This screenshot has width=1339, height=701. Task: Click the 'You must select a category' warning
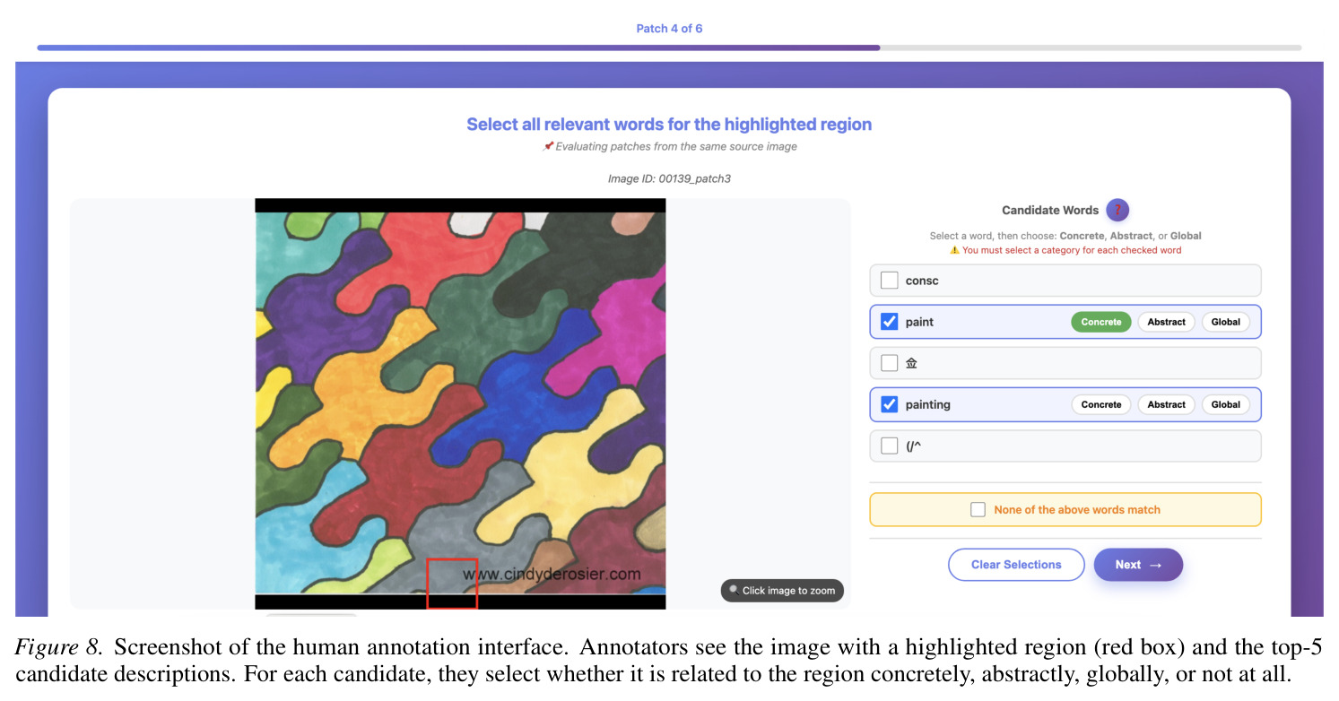(x=1065, y=250)
